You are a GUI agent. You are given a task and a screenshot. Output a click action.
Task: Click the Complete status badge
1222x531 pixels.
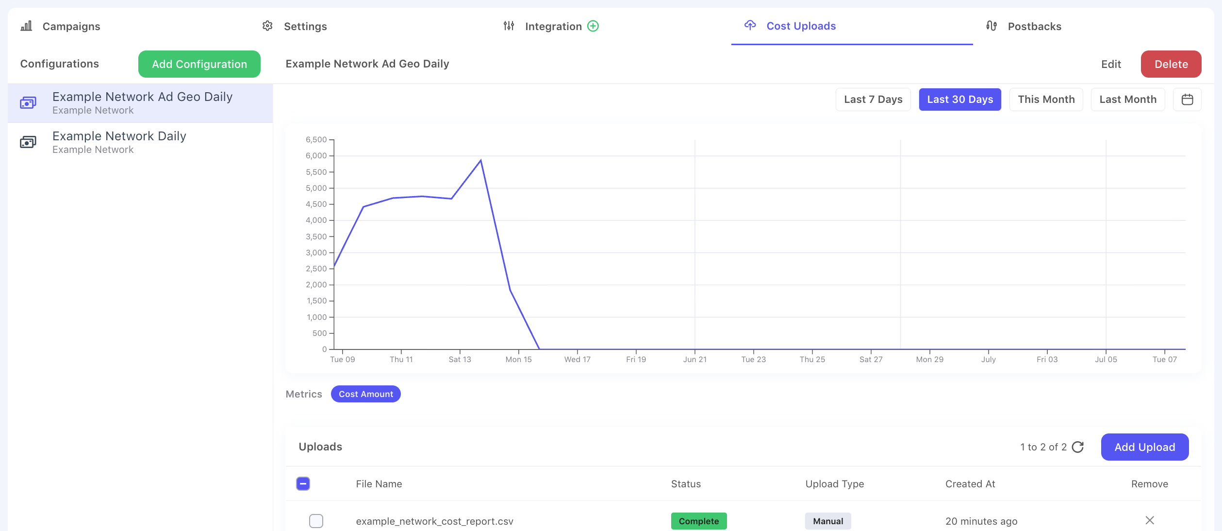tap(699, 521)
